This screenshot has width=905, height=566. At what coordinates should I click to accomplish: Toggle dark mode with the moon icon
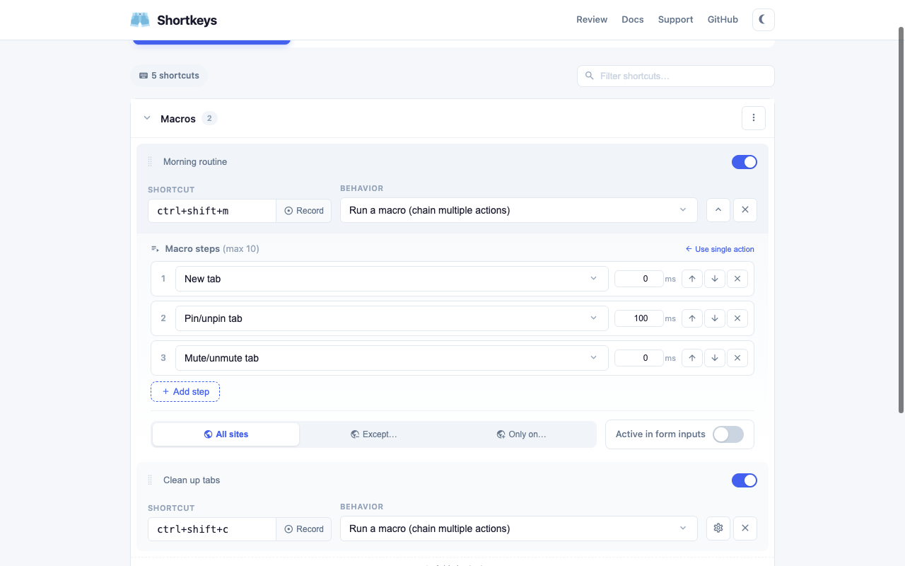click(x=763, y=20)
